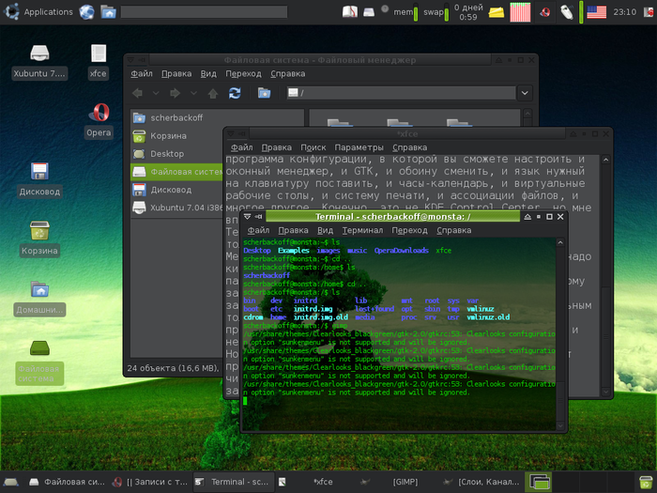This screenshot has height=493, width=657.
Task: Open Справка menu in the xfce editor
Action: coord(409,147)
